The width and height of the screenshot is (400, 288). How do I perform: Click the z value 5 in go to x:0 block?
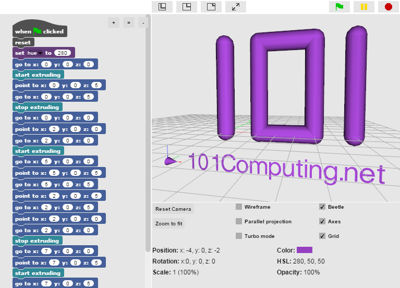[x=88, y=97]
